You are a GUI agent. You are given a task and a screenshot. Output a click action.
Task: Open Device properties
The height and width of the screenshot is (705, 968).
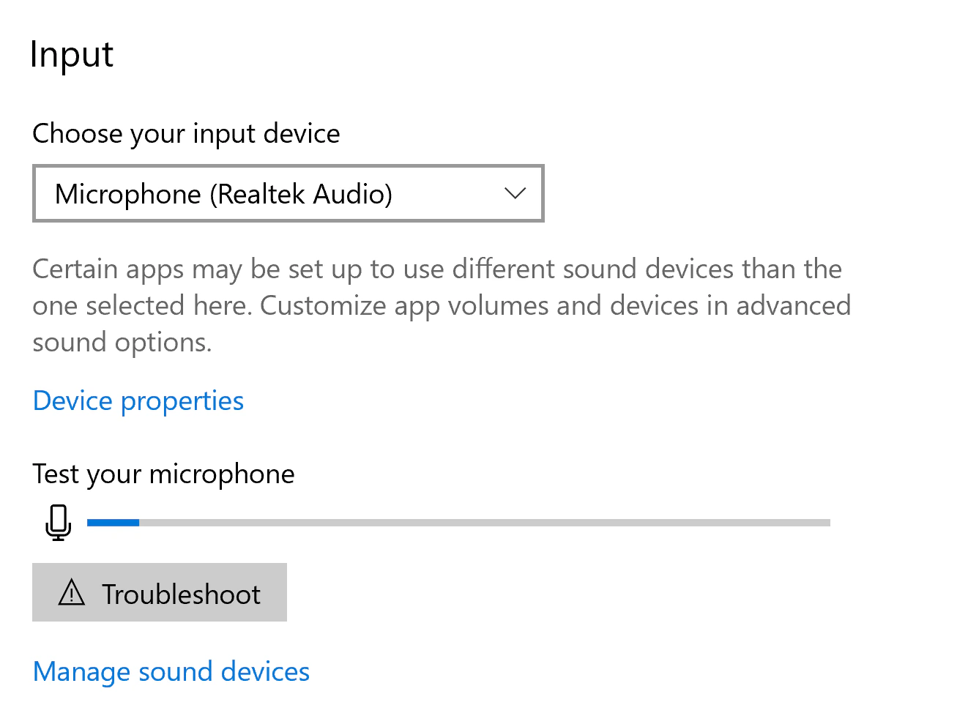point(138,400)
